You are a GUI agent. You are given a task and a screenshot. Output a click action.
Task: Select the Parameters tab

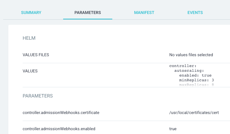pyautogui.click(x=87, y=13)
